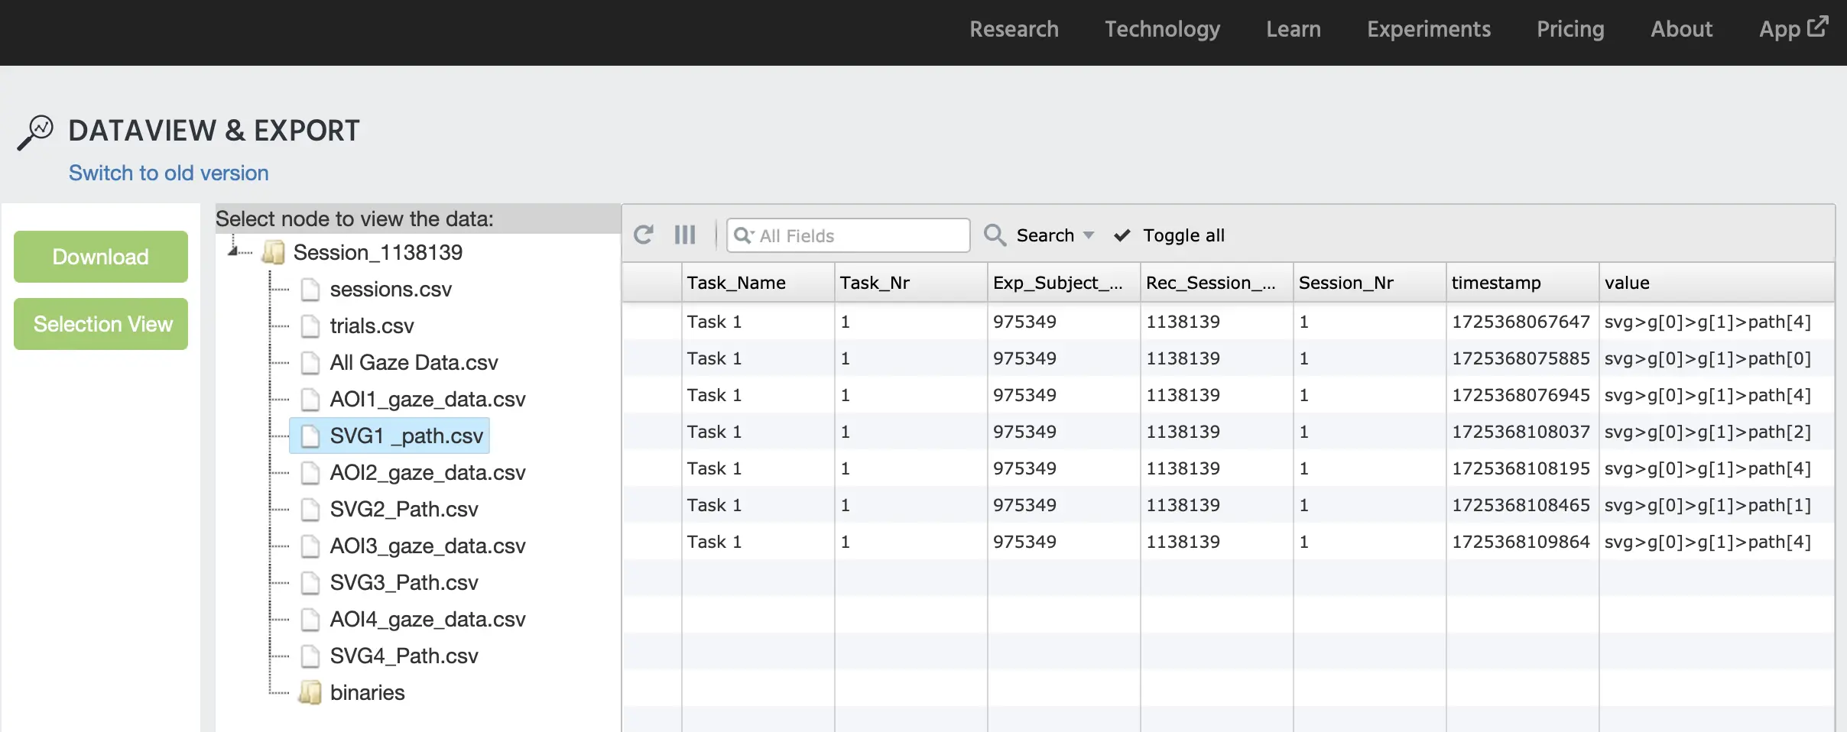This screenshot has width=1847, height=732.
Task: Select SVG2_Path.csv node
Action: 404,510
